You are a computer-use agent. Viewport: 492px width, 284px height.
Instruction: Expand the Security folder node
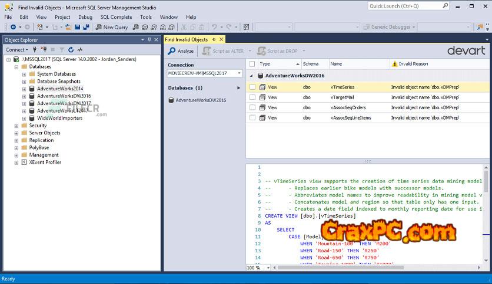tap(16, 126)
